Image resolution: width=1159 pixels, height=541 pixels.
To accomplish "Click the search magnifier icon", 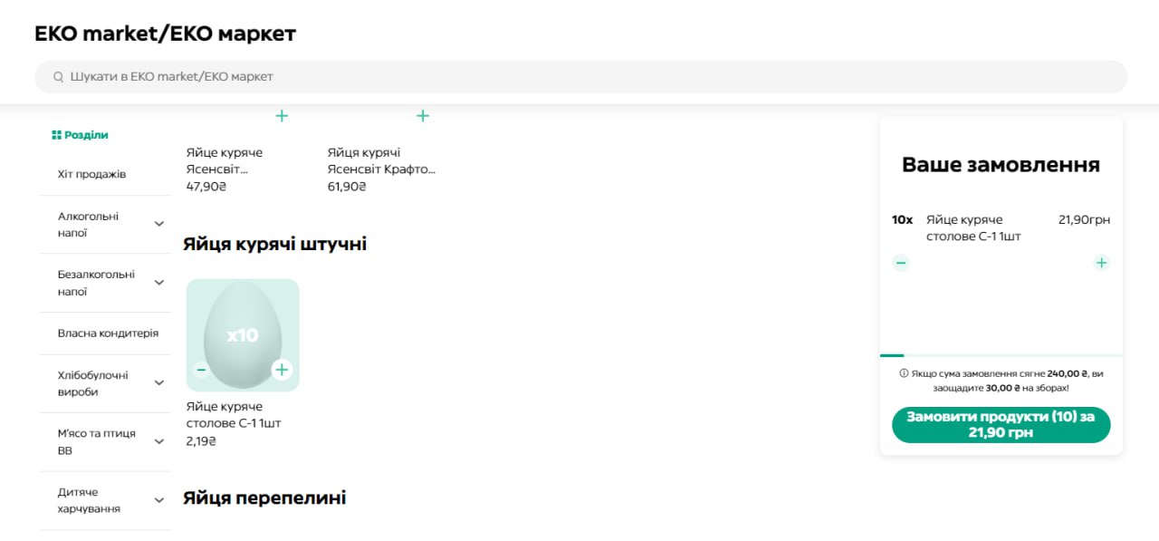I will (59, 77).
